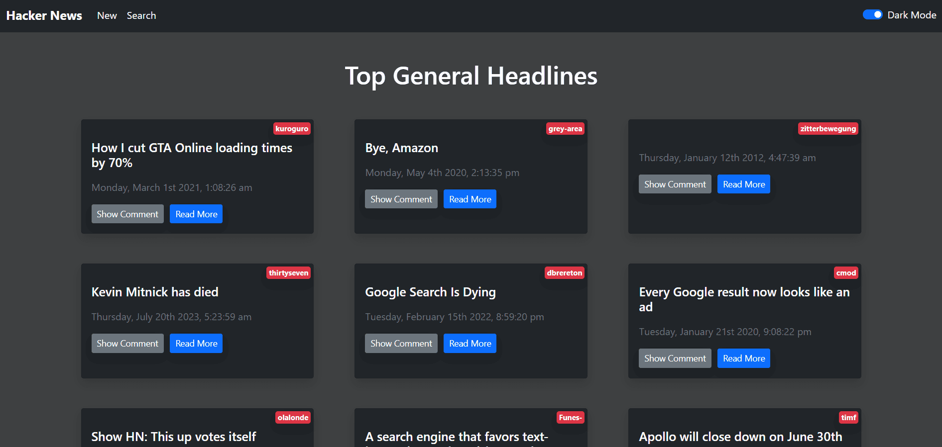Image resolution: width=942 pixels, height=447 pixels.
Task: Click the olalonde author badge
Action: click(293, 418)
